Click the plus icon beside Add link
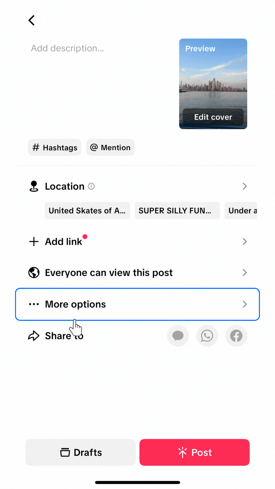Image resolution: width=275 pixels, height=489 pixels. pyautogui.click(x=34, y=241)
